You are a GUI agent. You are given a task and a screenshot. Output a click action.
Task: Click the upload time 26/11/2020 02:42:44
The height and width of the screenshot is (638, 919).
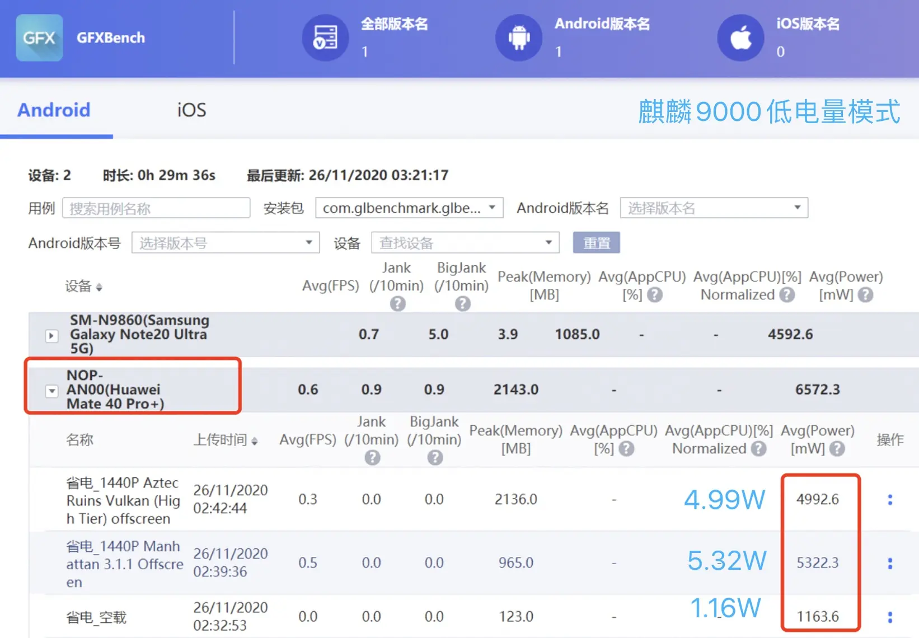point(231,499)
